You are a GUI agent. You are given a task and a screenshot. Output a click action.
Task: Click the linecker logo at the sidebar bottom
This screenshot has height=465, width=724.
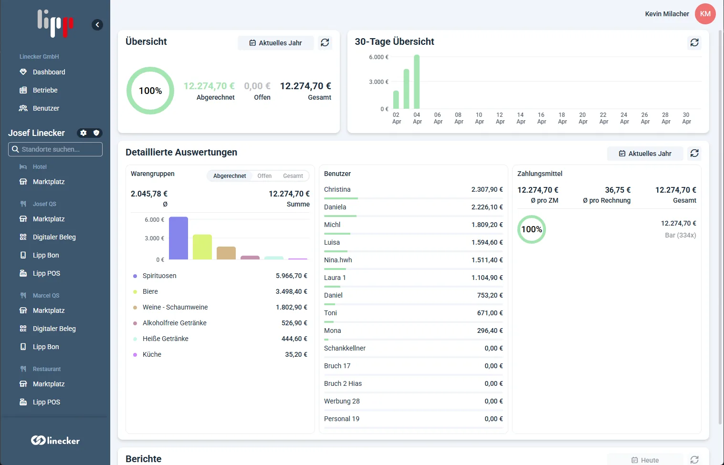55,441
